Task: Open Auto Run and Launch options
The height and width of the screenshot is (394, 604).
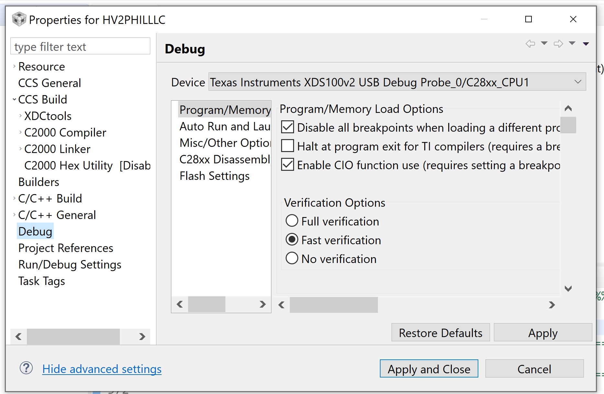Action: (225, 126)
